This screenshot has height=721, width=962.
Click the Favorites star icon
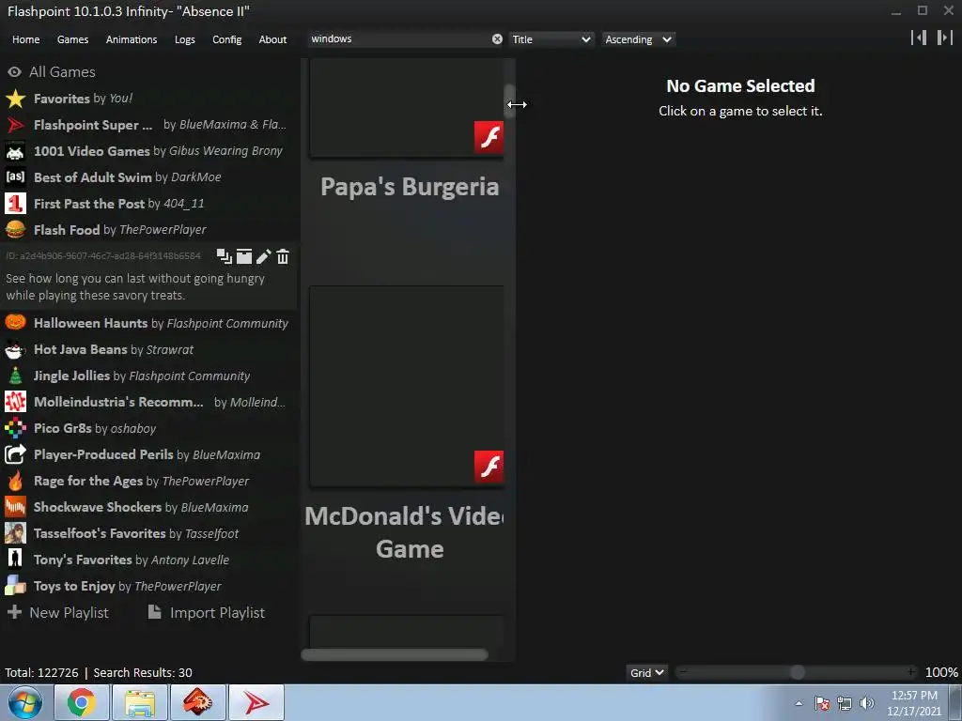(x=15, y=99)
